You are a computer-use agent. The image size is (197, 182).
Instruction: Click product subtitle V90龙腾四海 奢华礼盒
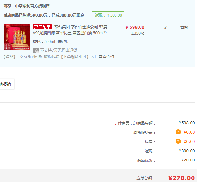[52, 33]
